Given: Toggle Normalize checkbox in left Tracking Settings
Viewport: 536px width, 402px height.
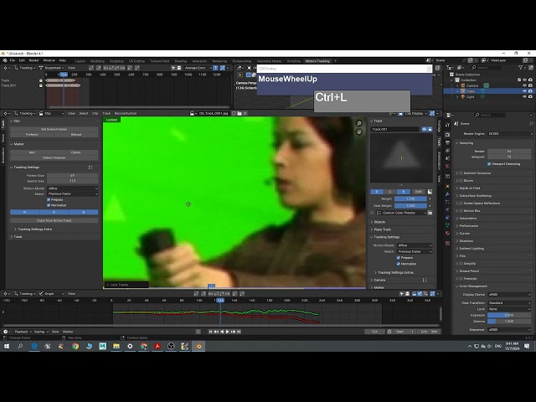Looking at the screenshot, I should pyautogui.click(x=49, y=205).
